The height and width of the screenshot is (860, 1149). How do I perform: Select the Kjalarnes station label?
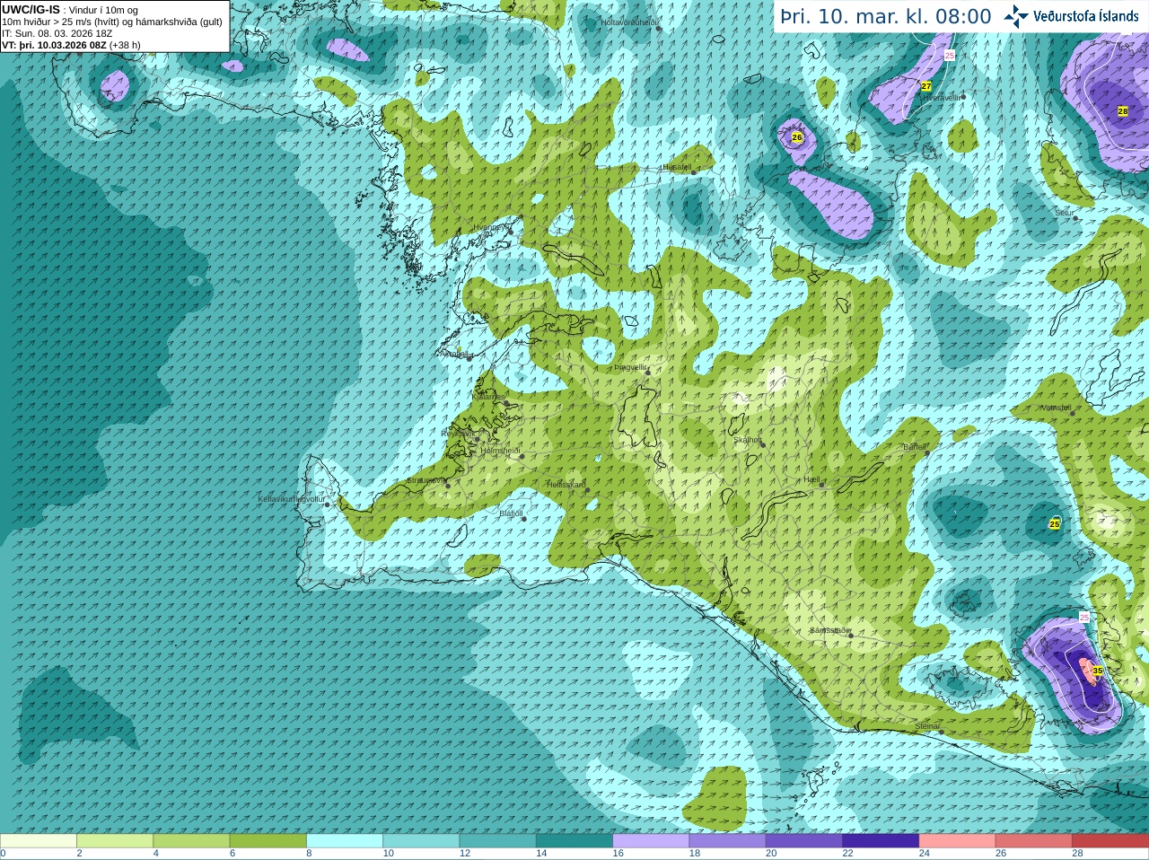tap(490, 398)
